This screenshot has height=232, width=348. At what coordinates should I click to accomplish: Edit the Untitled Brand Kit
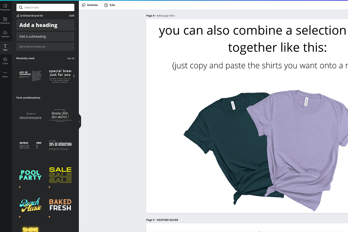(x=72, y=16)
